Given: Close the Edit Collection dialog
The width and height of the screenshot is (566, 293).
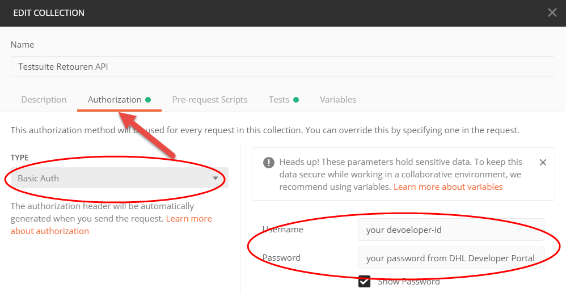Looking at the screenshot, I should coord(552,12).
